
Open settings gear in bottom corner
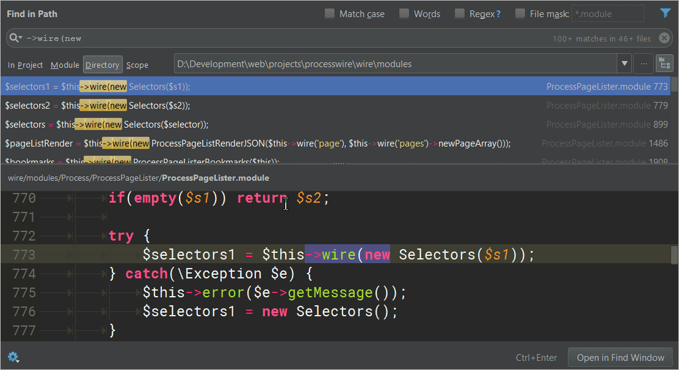pyautogui.click(x=13, y=357)
